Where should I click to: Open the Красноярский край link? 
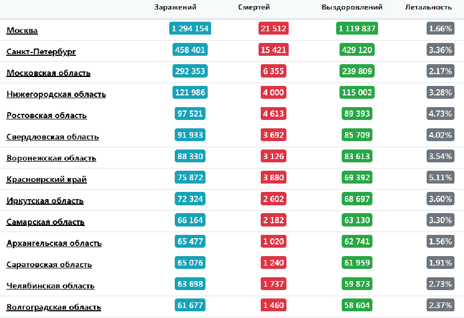47,180
